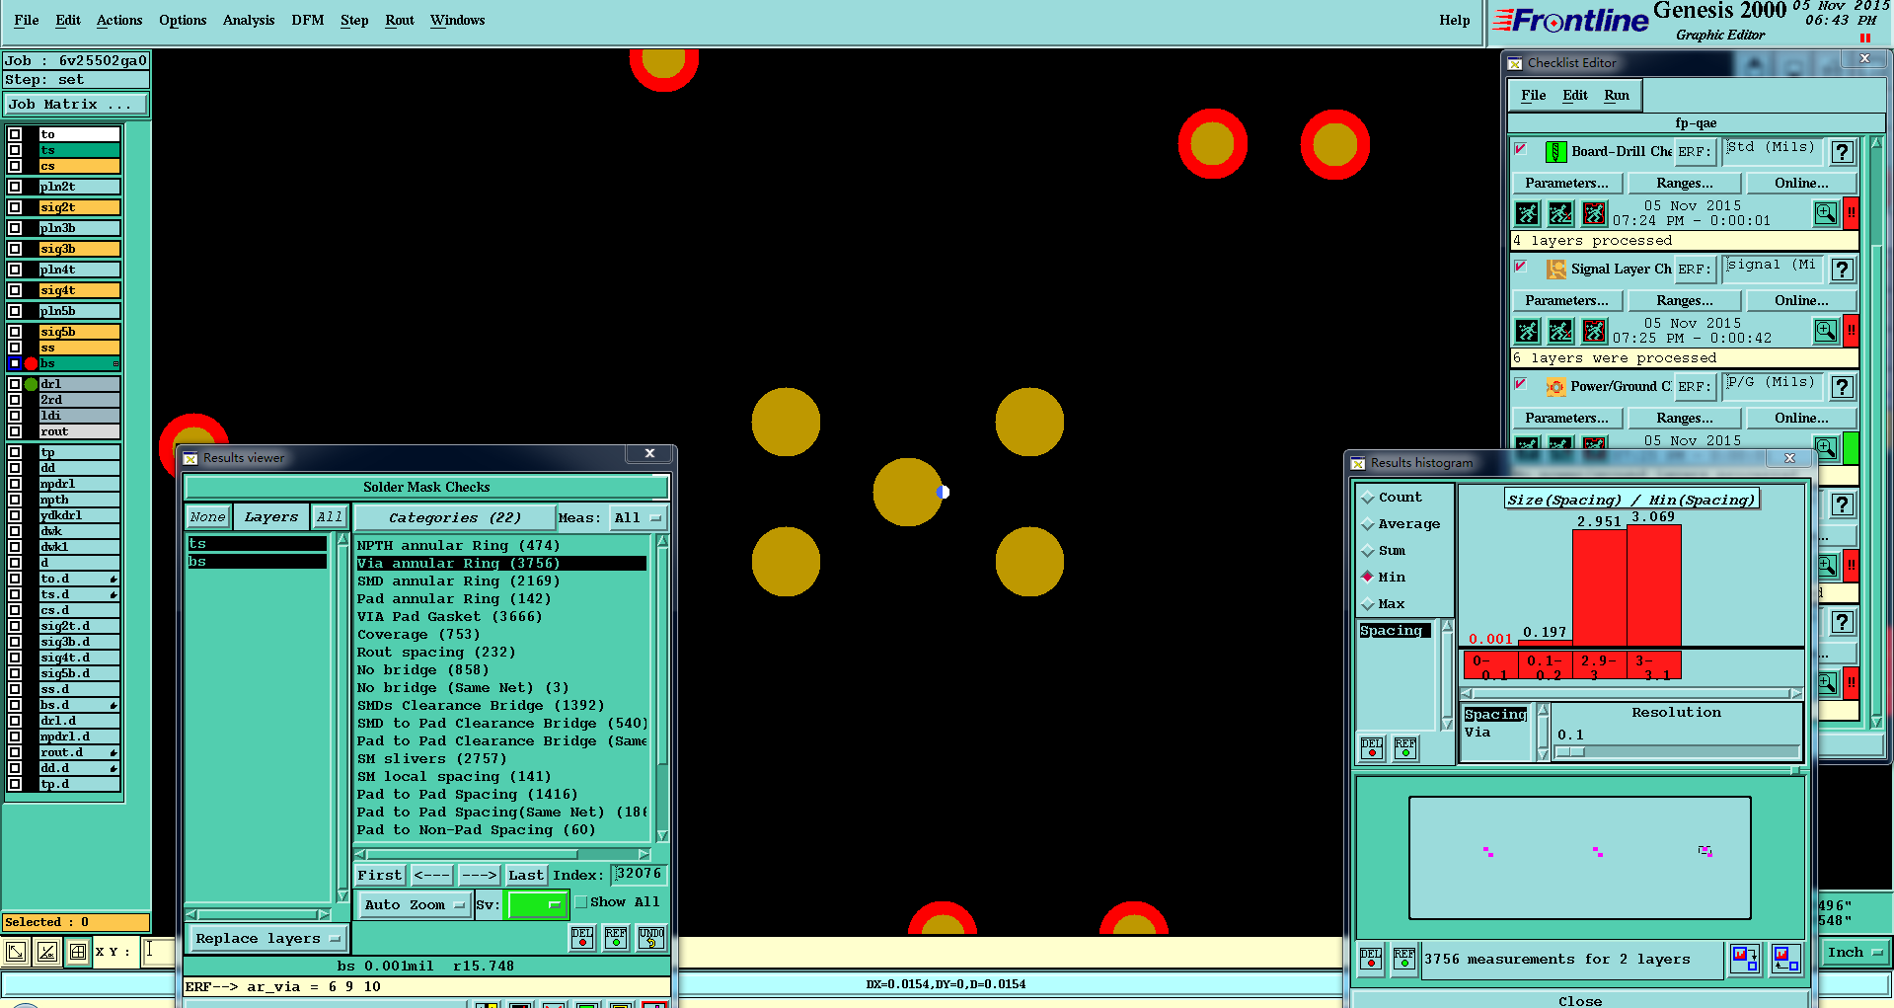Open the Job Matrix button
This screenshot has width=1894, height=1008.
[x=76, y=104]
